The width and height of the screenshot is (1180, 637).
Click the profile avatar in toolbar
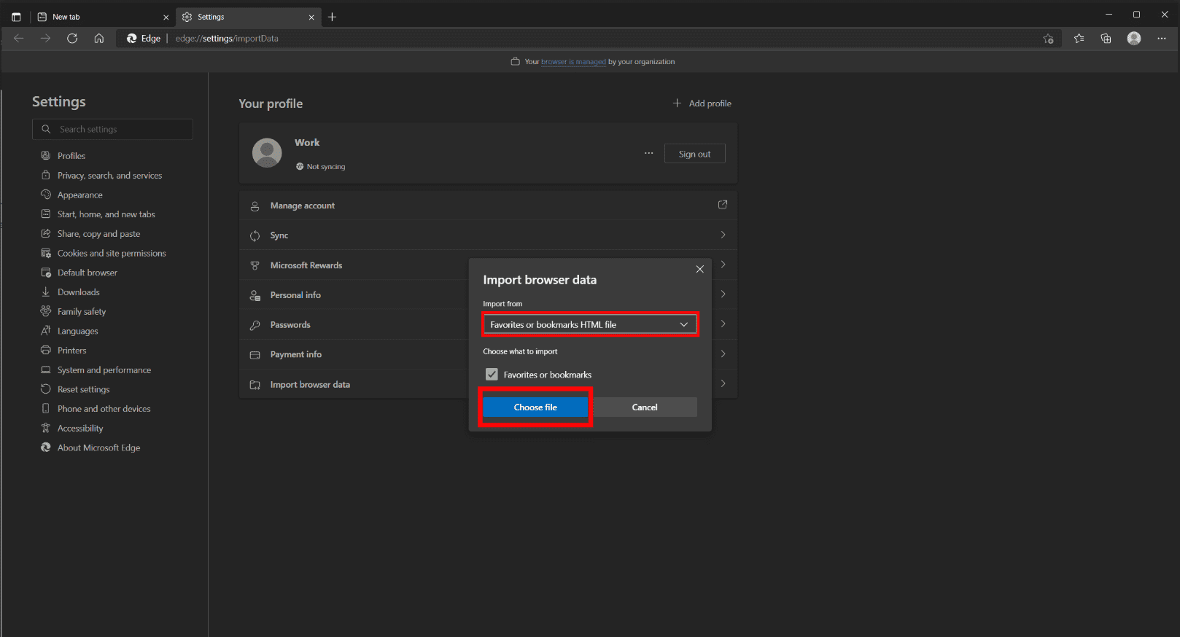coord(1133,39)
